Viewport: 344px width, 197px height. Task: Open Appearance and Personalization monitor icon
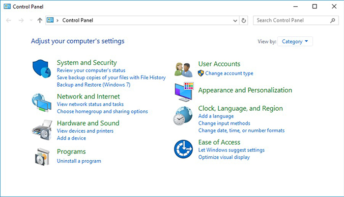pyautogui.click(x=183, y=92)
